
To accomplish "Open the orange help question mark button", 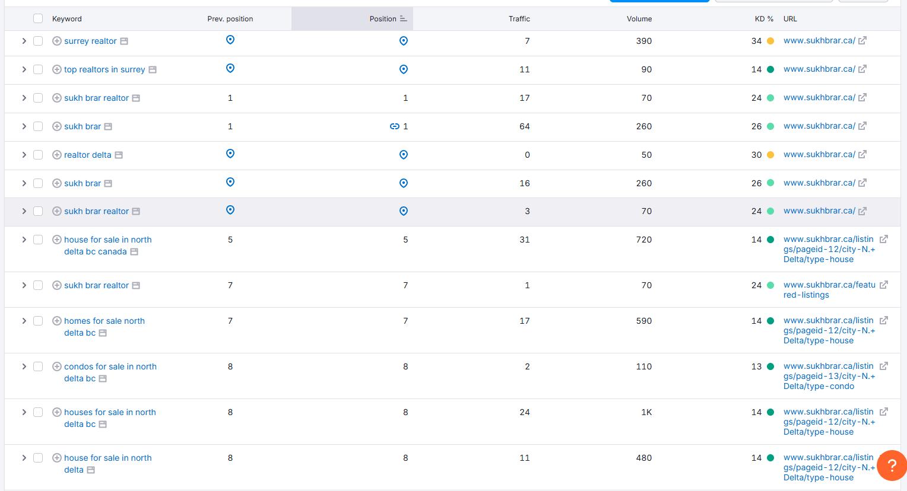I will [x=891, y=466].
